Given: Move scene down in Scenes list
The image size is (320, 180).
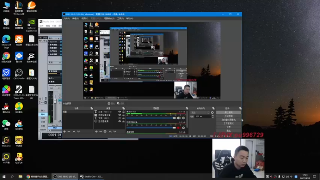Looking at the screenshot, I should coord(78,132).
